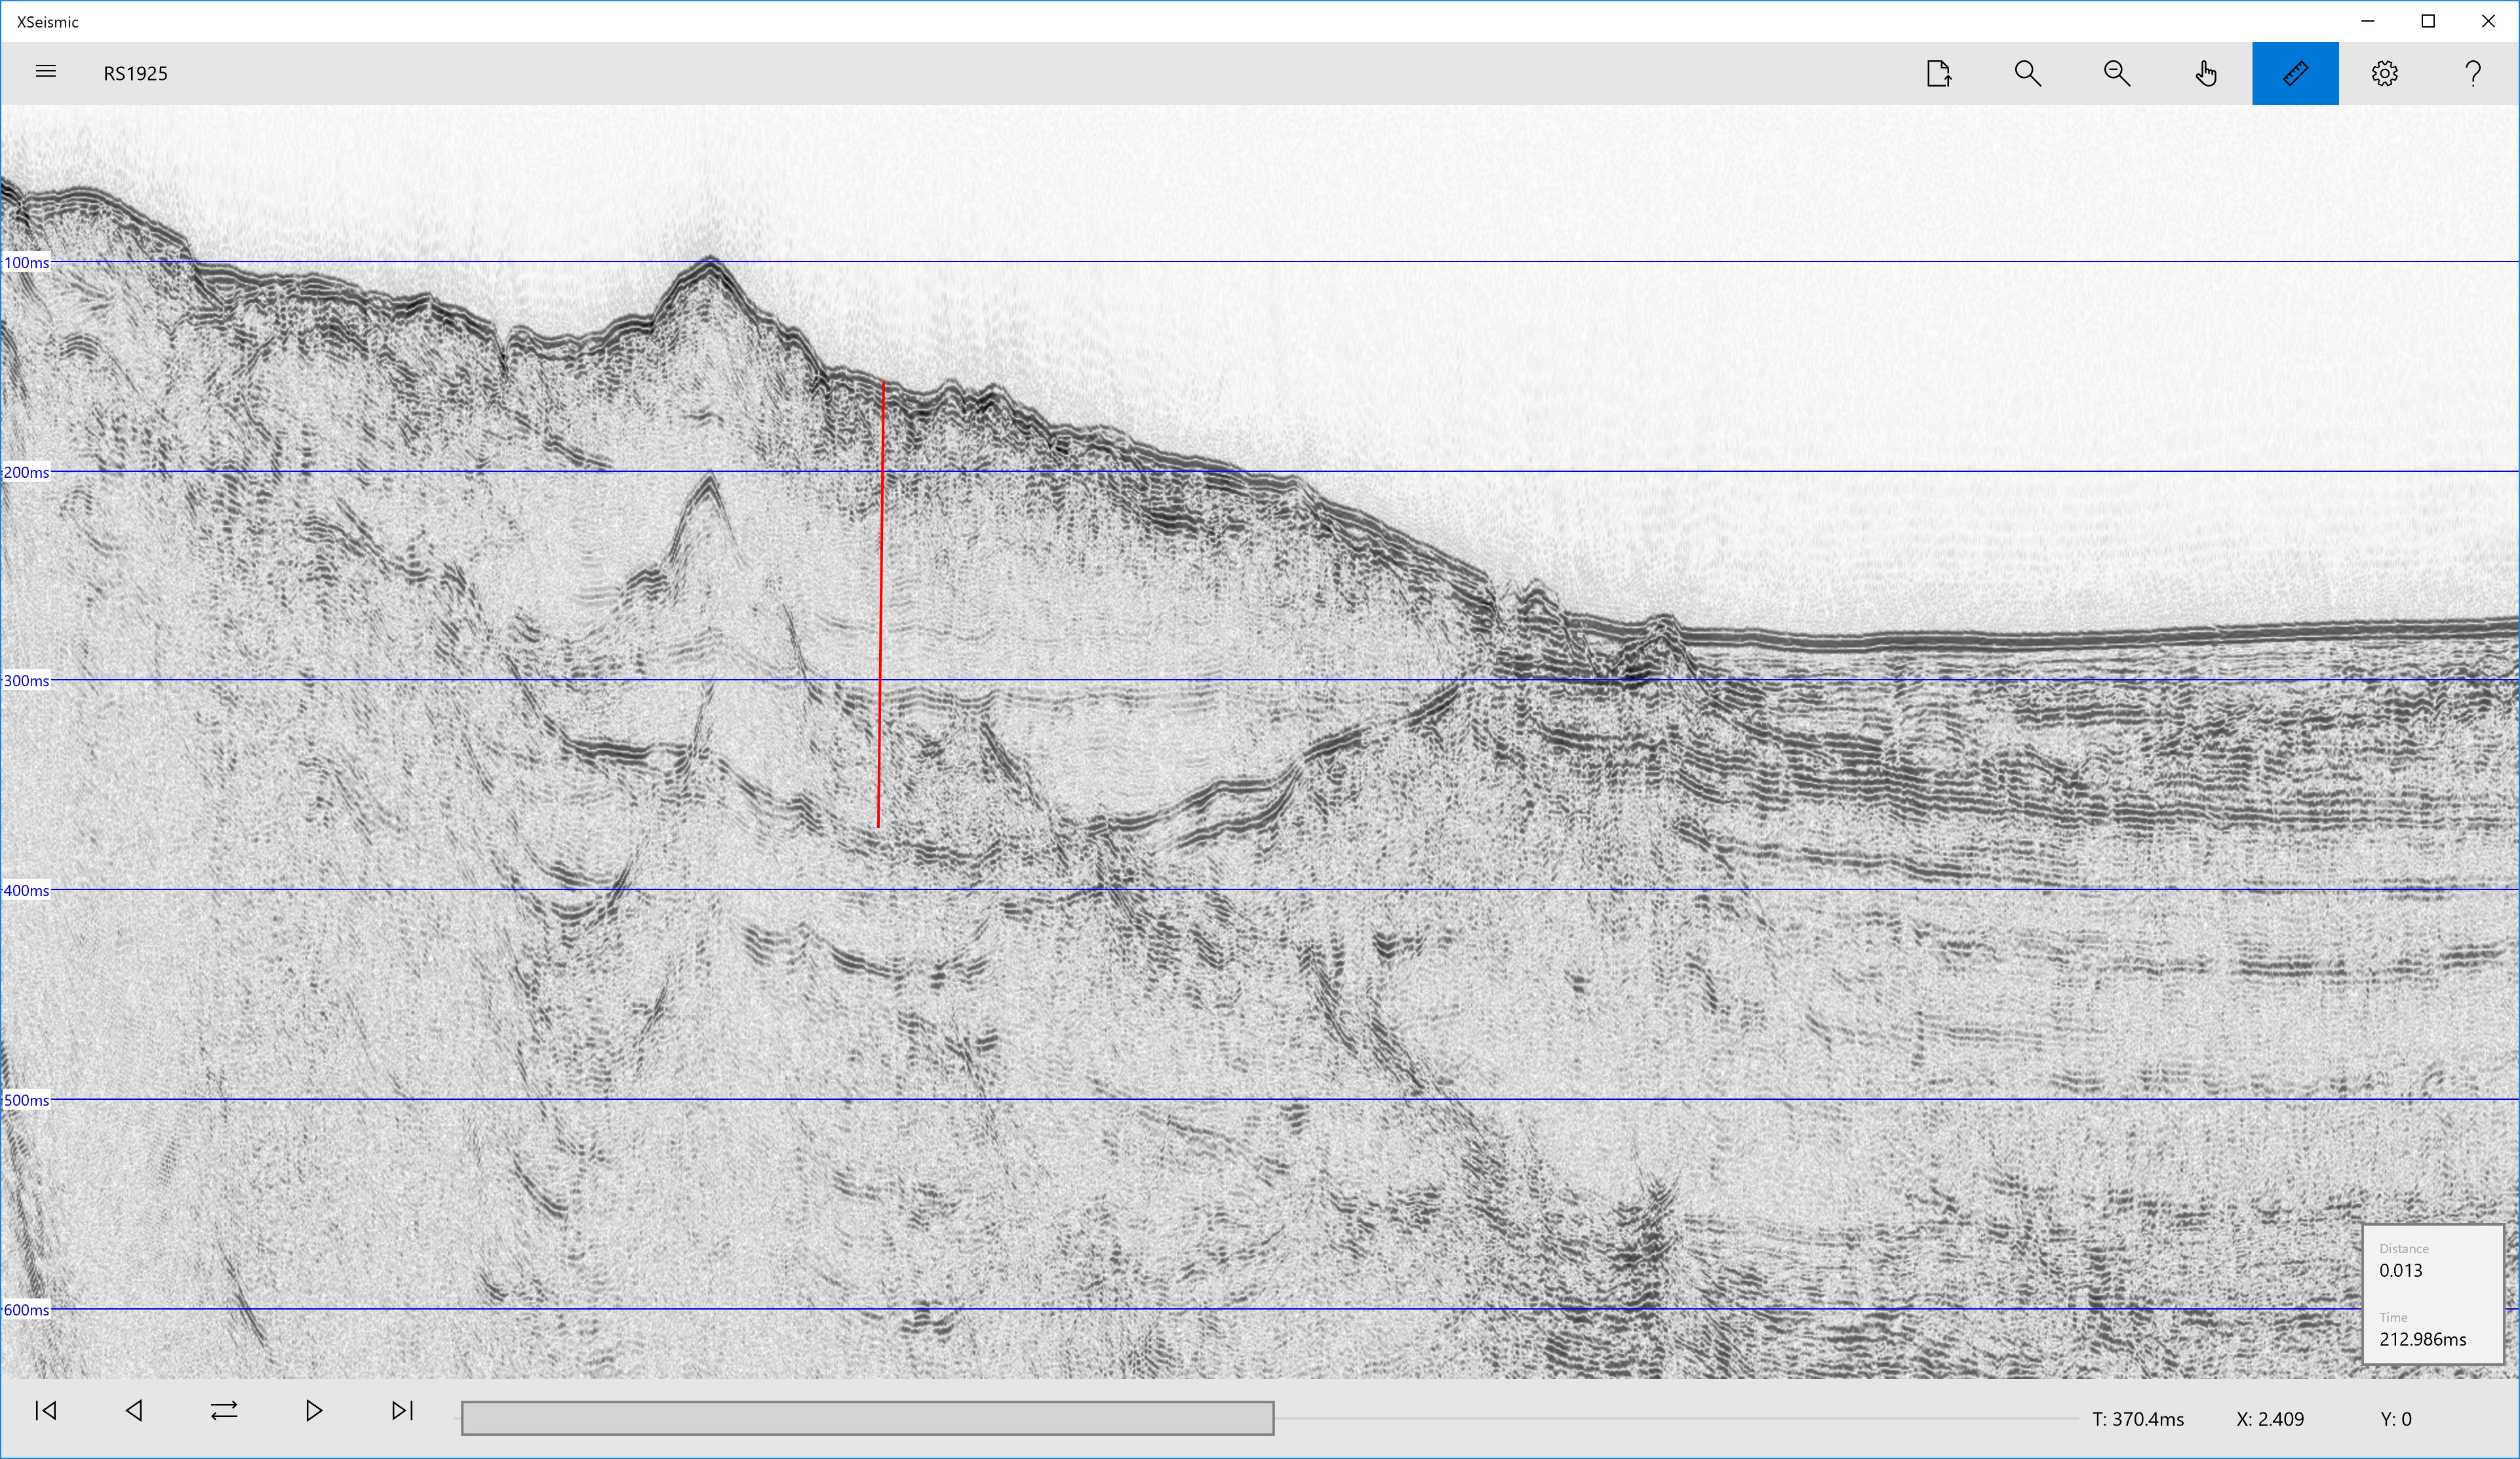The image size is (2520, 1459).
Task: Step to the previous section
Action: (134, 1410)
